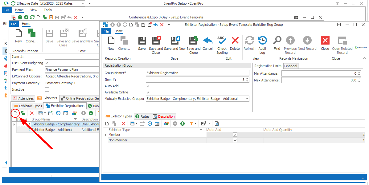This screenshot has width=369, height=185.
Task: Decrease Min Attendance with spinner down arrow
Action: pyautogui.click(x=359, y=75)
